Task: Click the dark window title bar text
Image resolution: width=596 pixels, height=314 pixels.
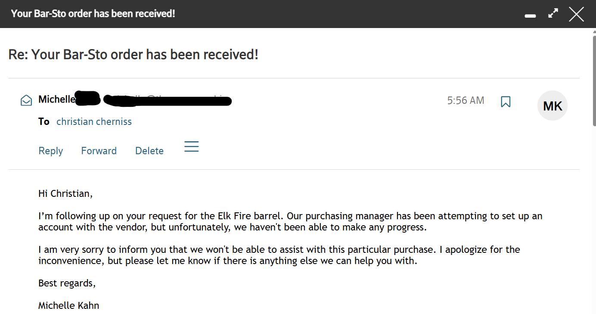Action: click(x=93, y=13)
